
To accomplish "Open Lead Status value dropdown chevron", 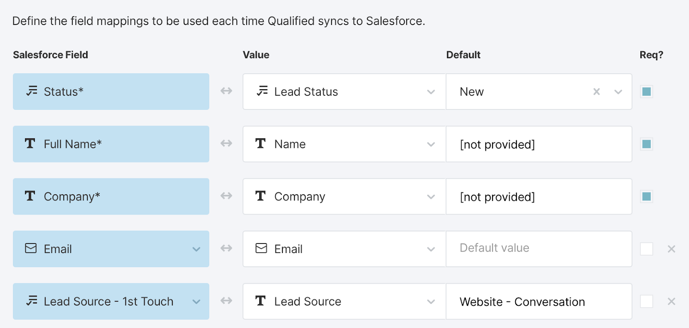I will (431, 92).
